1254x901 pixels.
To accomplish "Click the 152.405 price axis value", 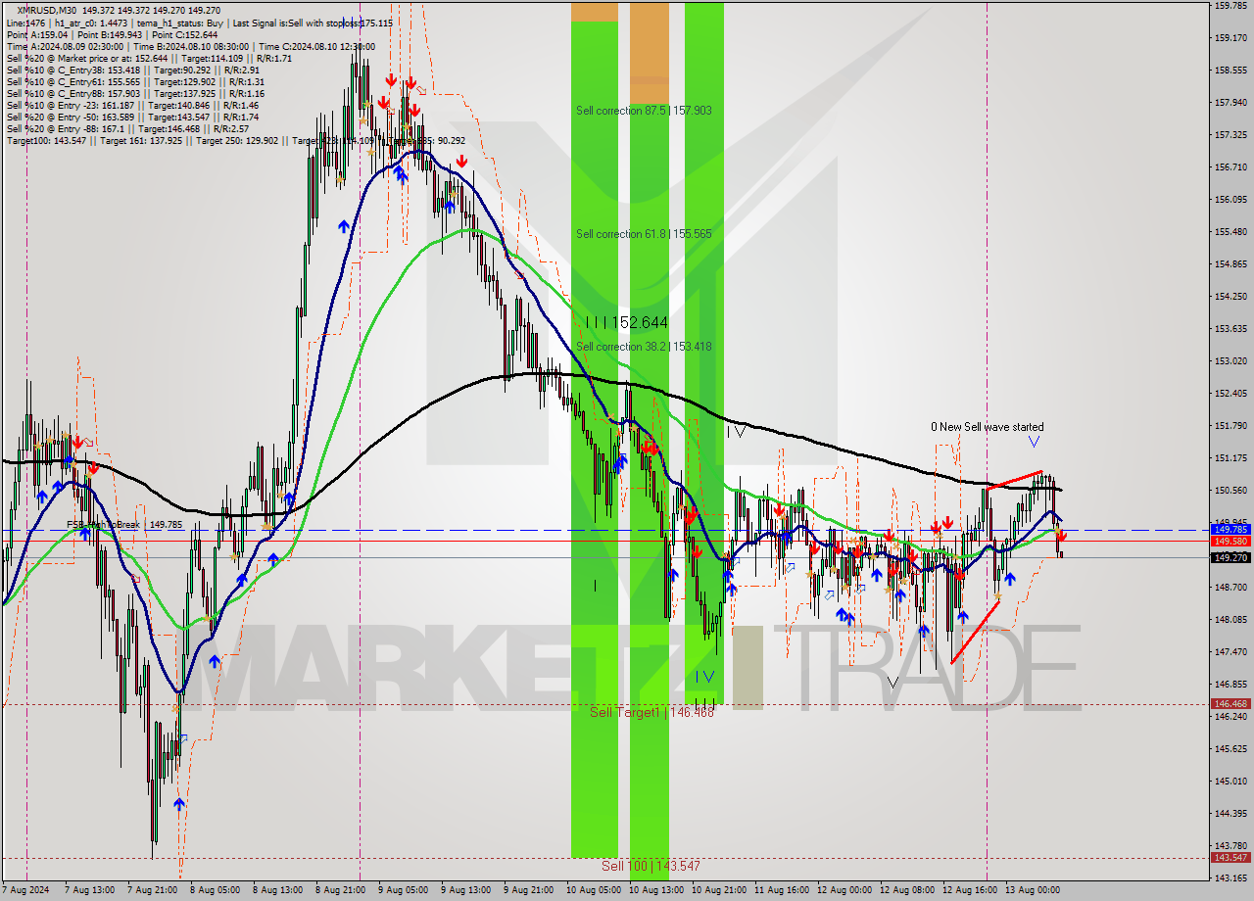I will (x=1230, y=393).
